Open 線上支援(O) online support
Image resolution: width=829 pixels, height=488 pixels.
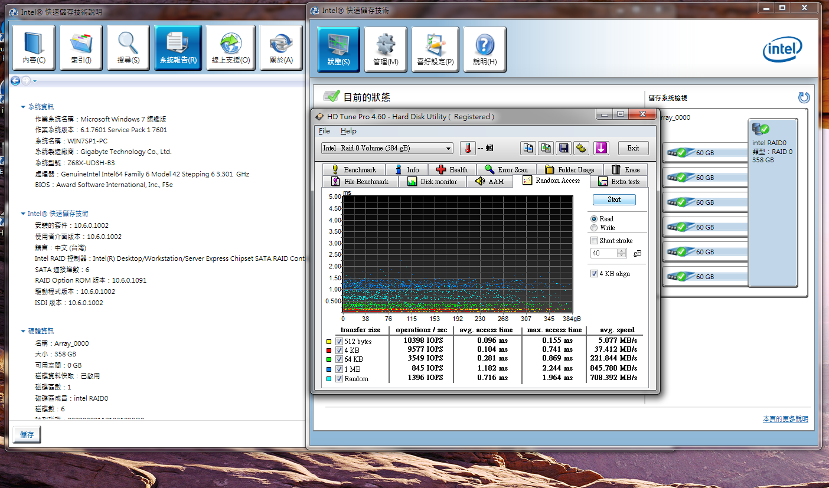point(231,48)
